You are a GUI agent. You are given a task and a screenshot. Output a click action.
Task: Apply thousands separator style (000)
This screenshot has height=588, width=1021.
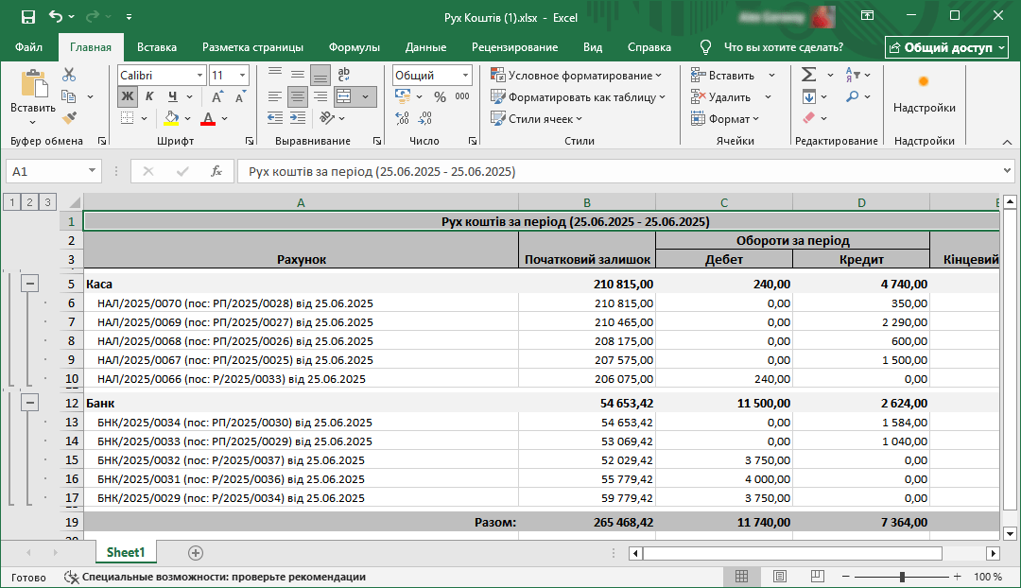coord(462,97)
